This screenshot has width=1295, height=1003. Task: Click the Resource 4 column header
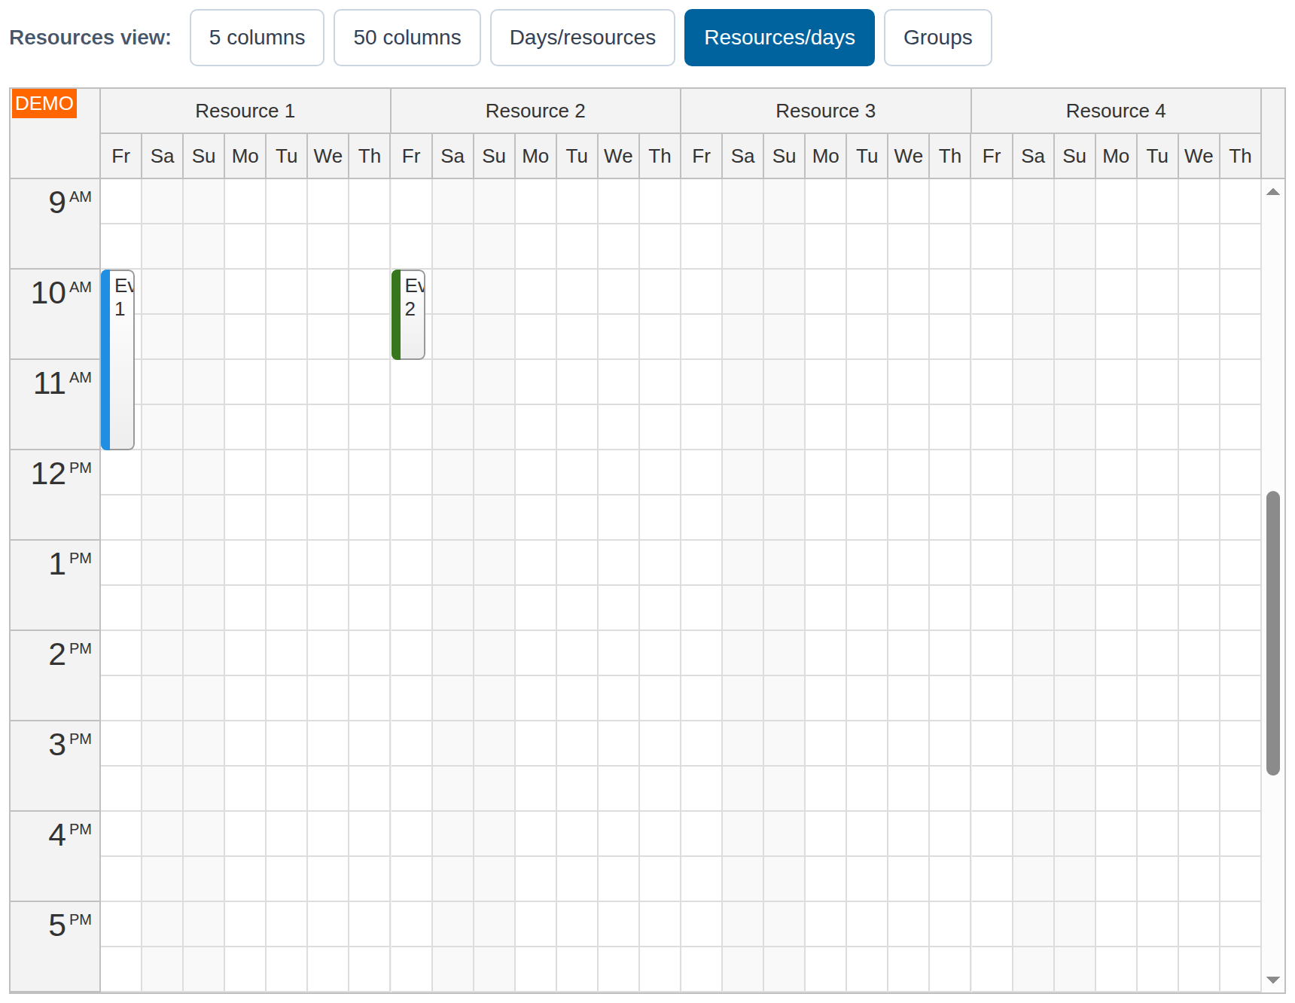click(x=1116, y=111)
